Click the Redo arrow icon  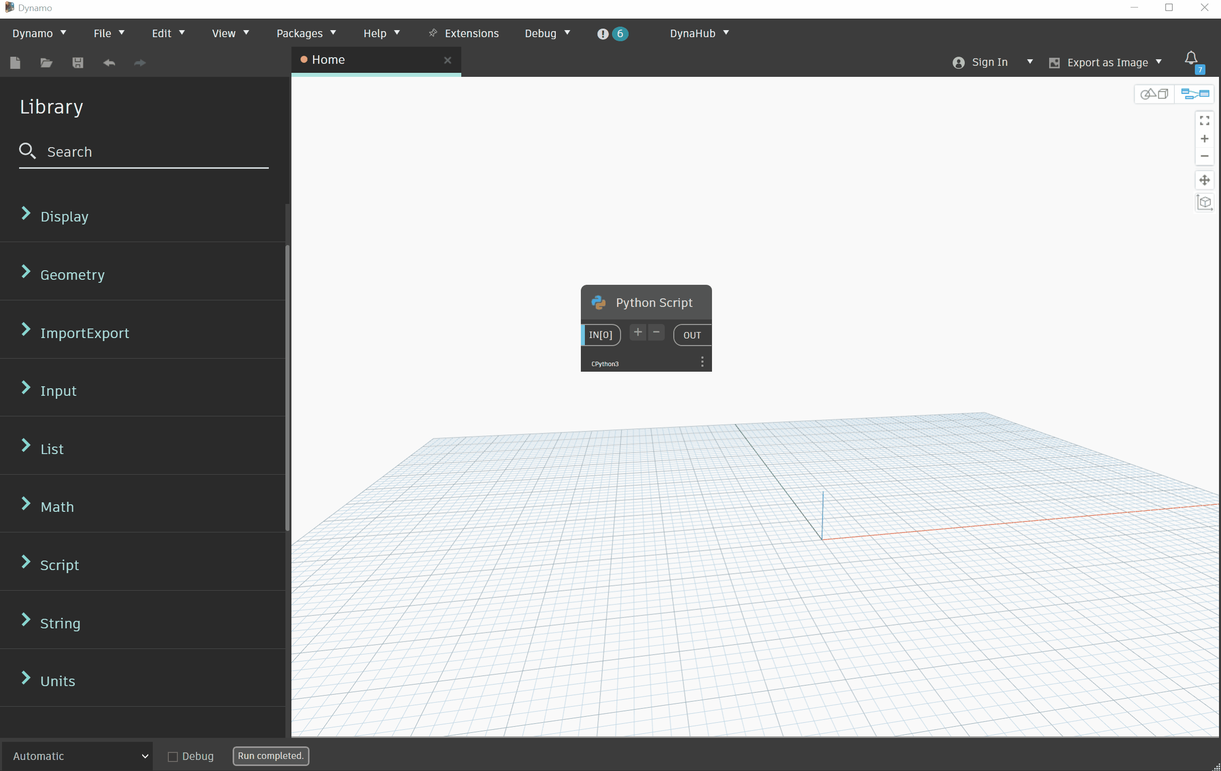(x=140, y=62)
